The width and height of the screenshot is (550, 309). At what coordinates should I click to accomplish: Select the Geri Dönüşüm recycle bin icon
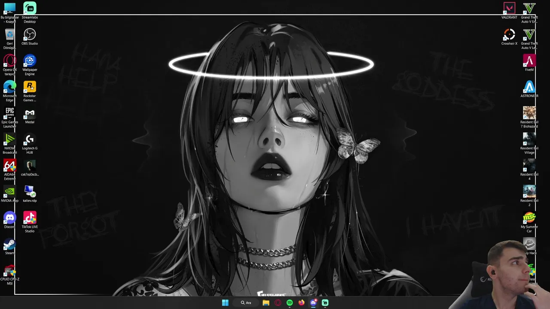(x=9, y=34)
